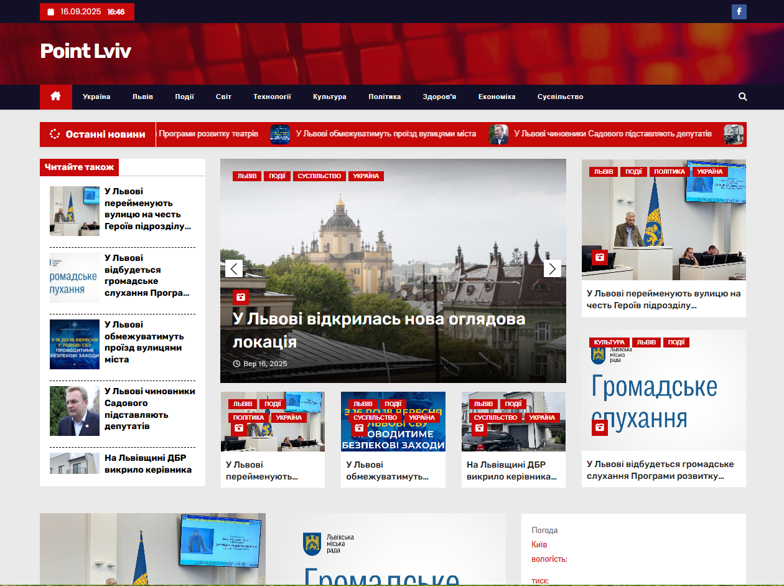Select СУСПІЛЬСТВО tag on 'У Львові обмежуватимуть…' small card
Viewport: 784px width, 586px height.
point(375,418)
